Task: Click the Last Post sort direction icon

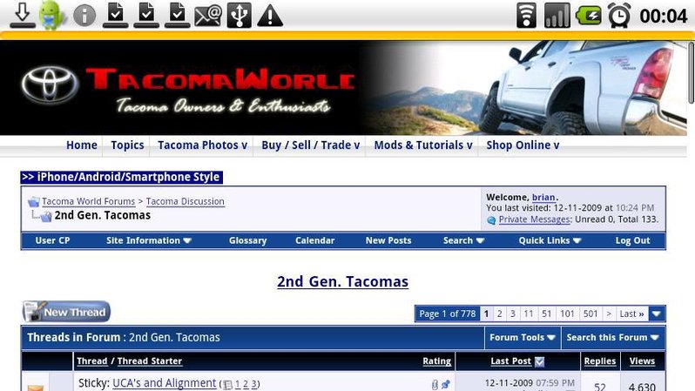Action: point(539,361)
